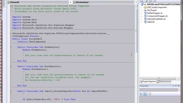This screenshot has width=183, height=103.
Task: Click the ComponentWrapper.vb file icon
Action: (145, 16)
